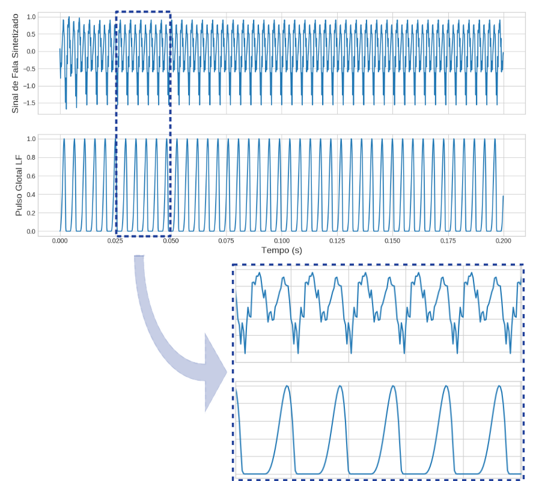Click the zoomed-in synthesized speech waveform panel

[378, 314]
